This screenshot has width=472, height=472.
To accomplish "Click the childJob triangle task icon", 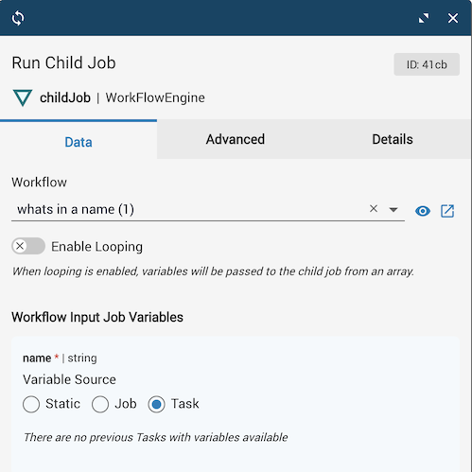I will tap(23, 97).
